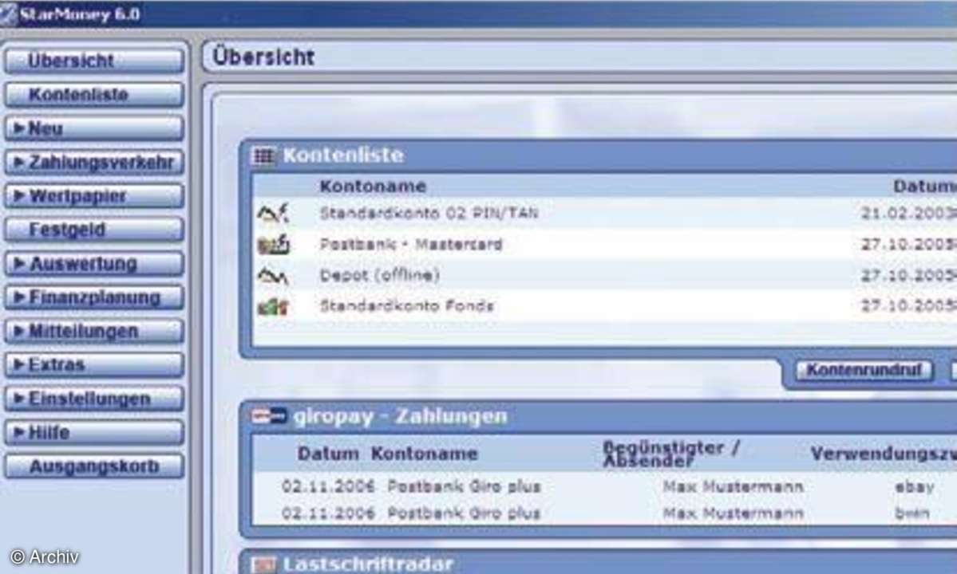Click the Depot (offline) chart icon
Screen dimensions: 957x574
[x=272, y=275]
